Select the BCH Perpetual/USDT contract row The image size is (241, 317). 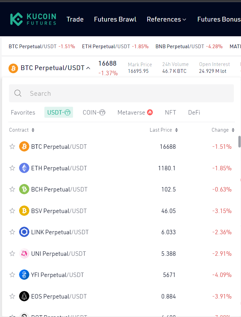pos(59,189)
